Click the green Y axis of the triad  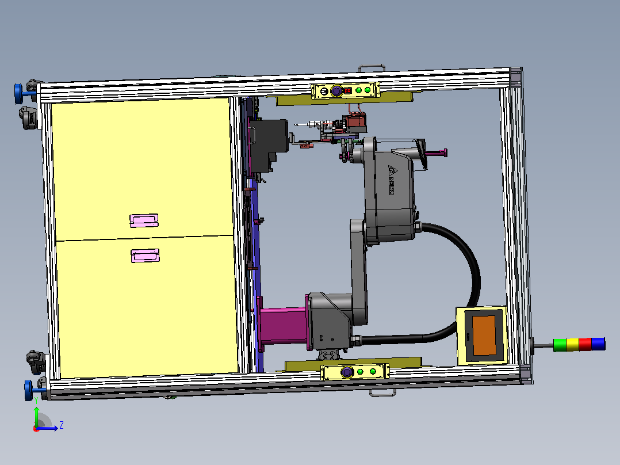[36, 416]
